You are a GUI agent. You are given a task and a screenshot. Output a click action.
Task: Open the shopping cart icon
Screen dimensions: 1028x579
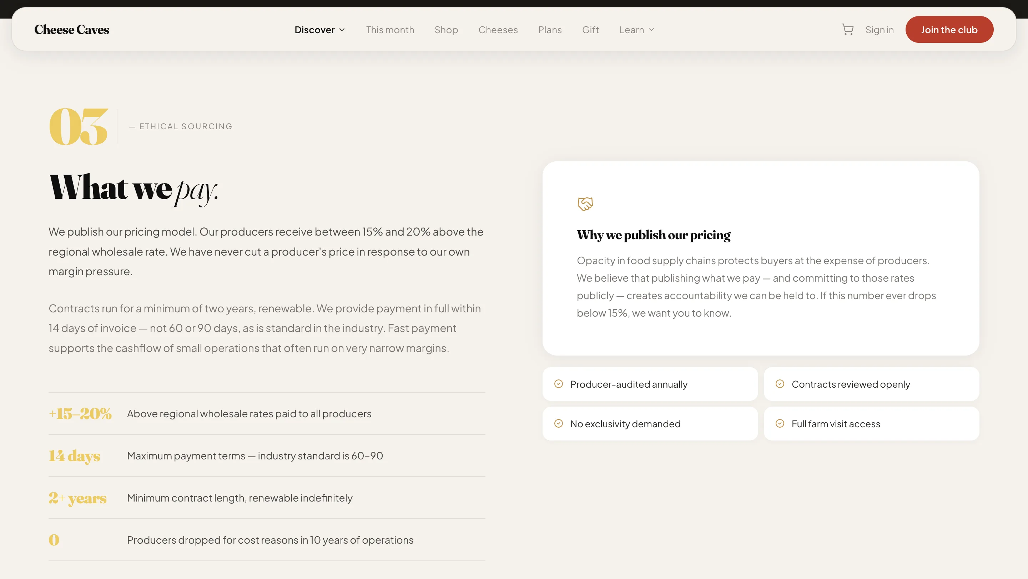click(847, 30)
